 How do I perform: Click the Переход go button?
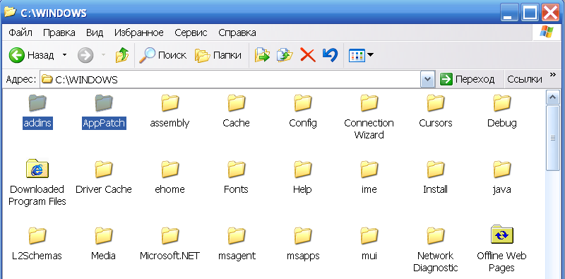click(x=468, y=79)
